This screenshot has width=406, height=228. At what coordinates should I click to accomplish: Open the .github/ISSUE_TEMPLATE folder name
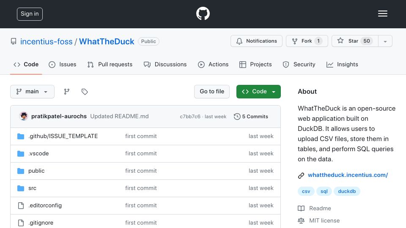pyautogui.click(x=63, y=136)
